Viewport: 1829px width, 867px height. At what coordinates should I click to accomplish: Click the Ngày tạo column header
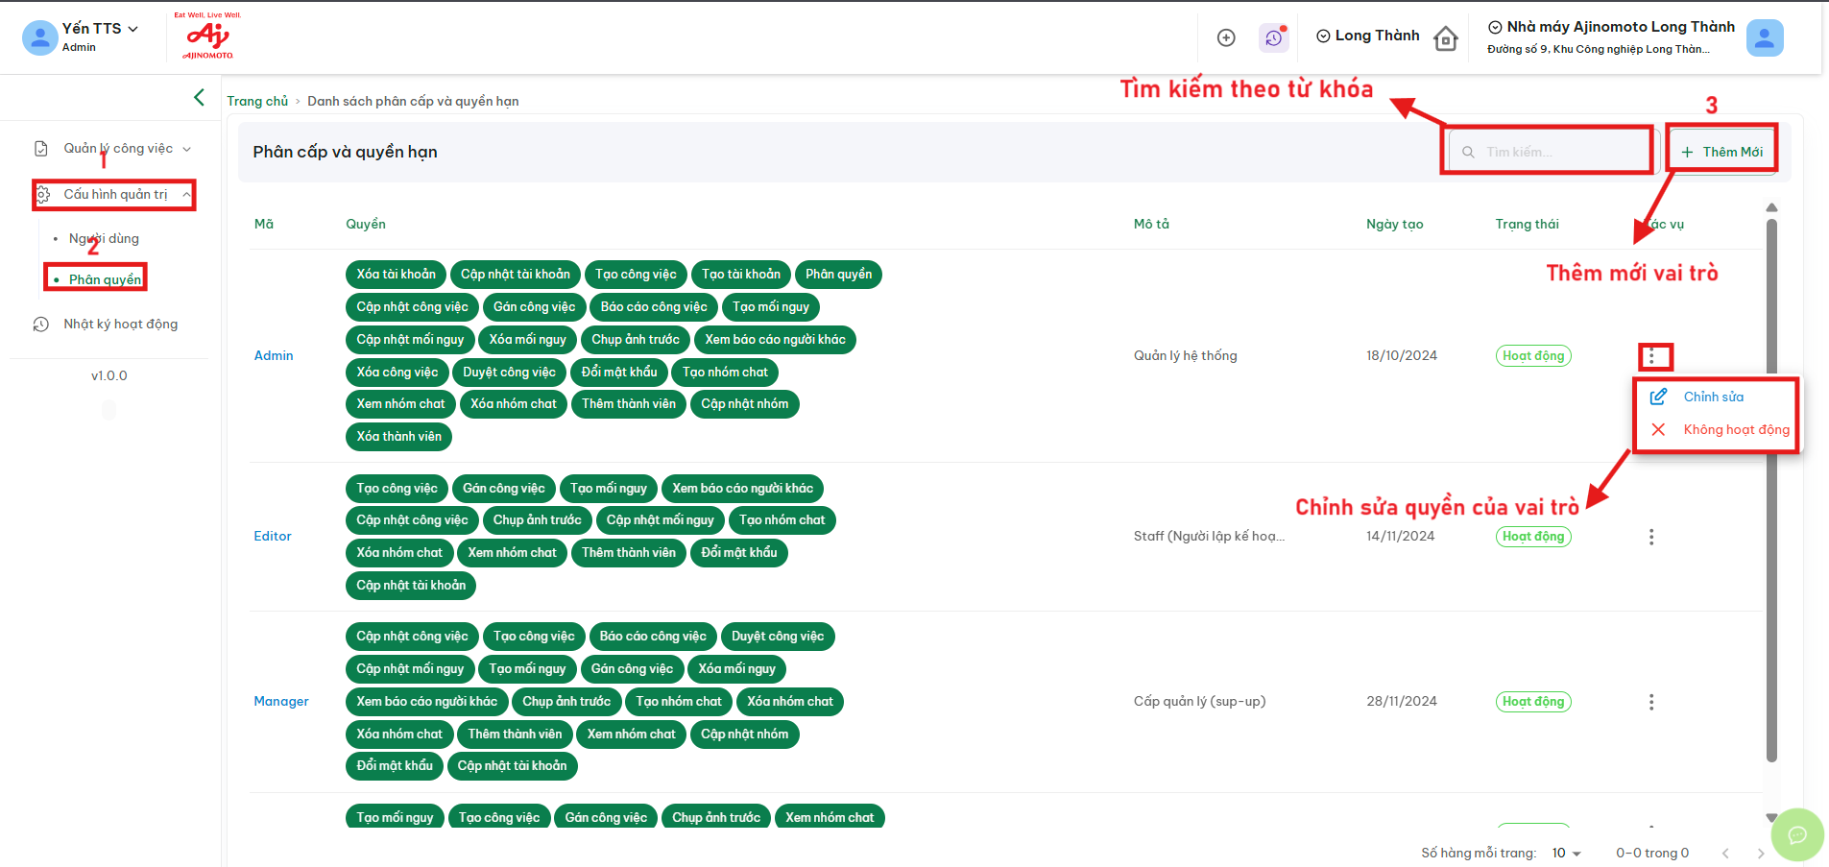pos(1394,224)
